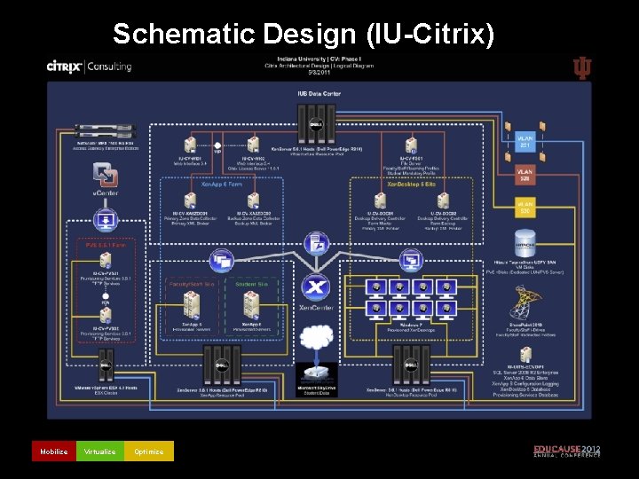
Task: Open the vCenter icon
Action: click(x=105, y=175)
